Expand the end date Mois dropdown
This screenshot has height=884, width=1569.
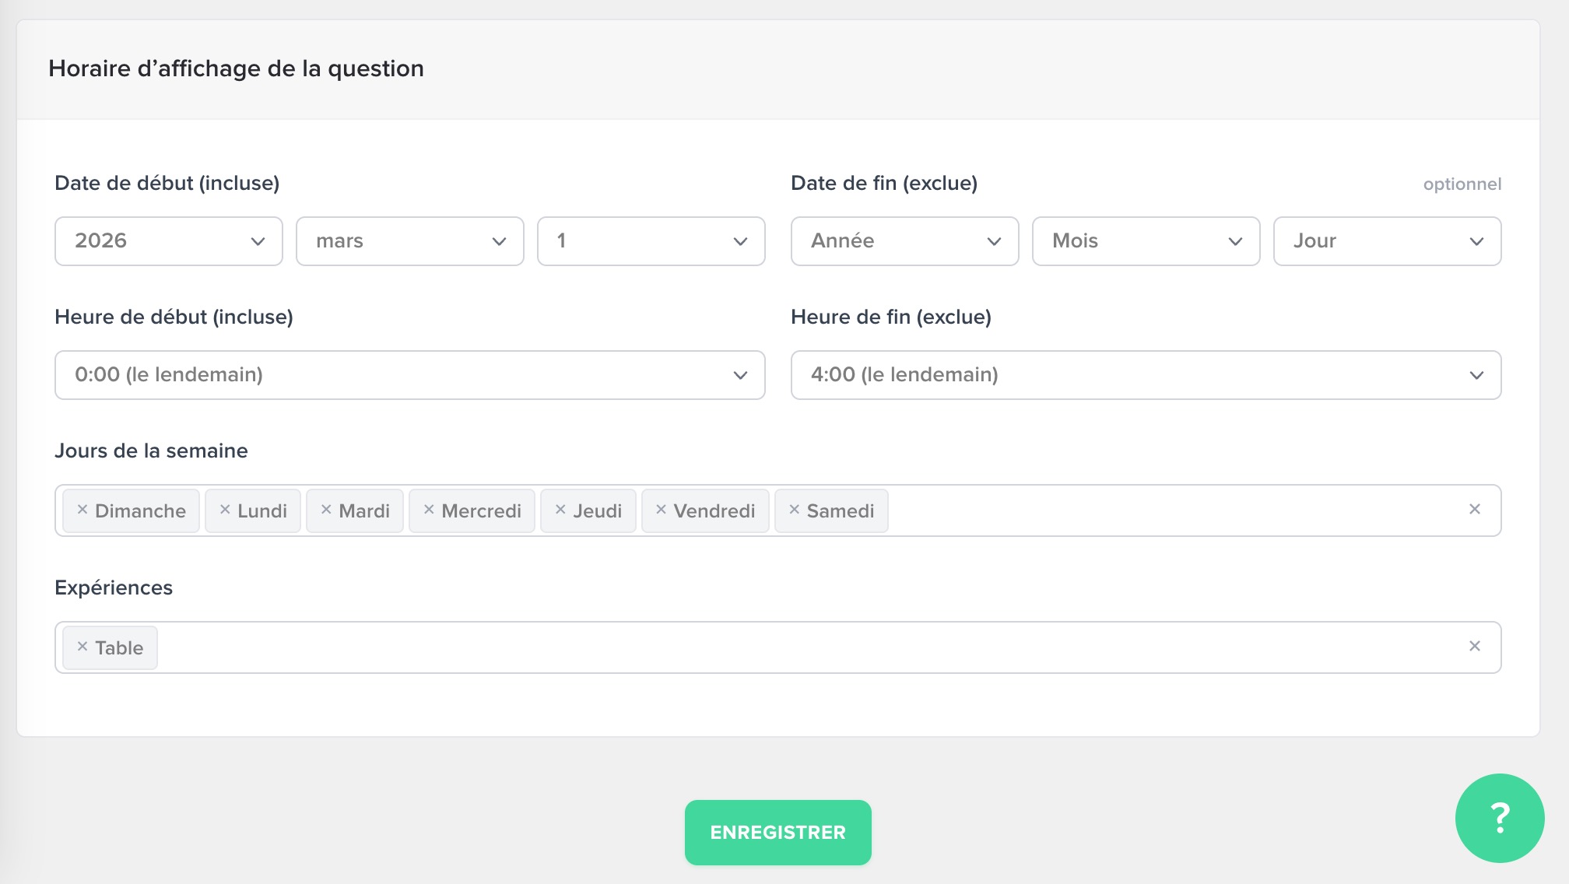[x=1146, y=241]
